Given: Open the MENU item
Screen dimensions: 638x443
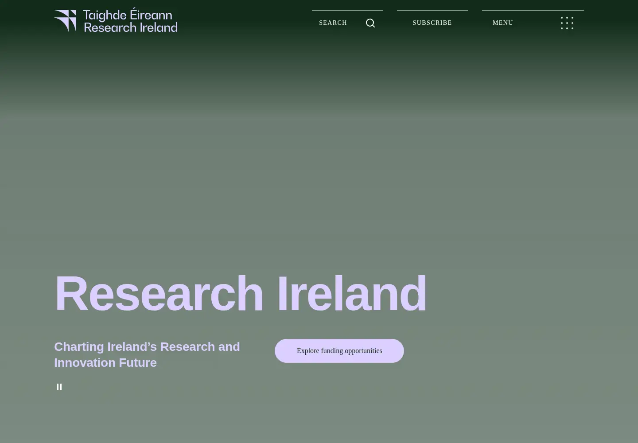Looking at the screenshot, I should click(x=503, y=23).
